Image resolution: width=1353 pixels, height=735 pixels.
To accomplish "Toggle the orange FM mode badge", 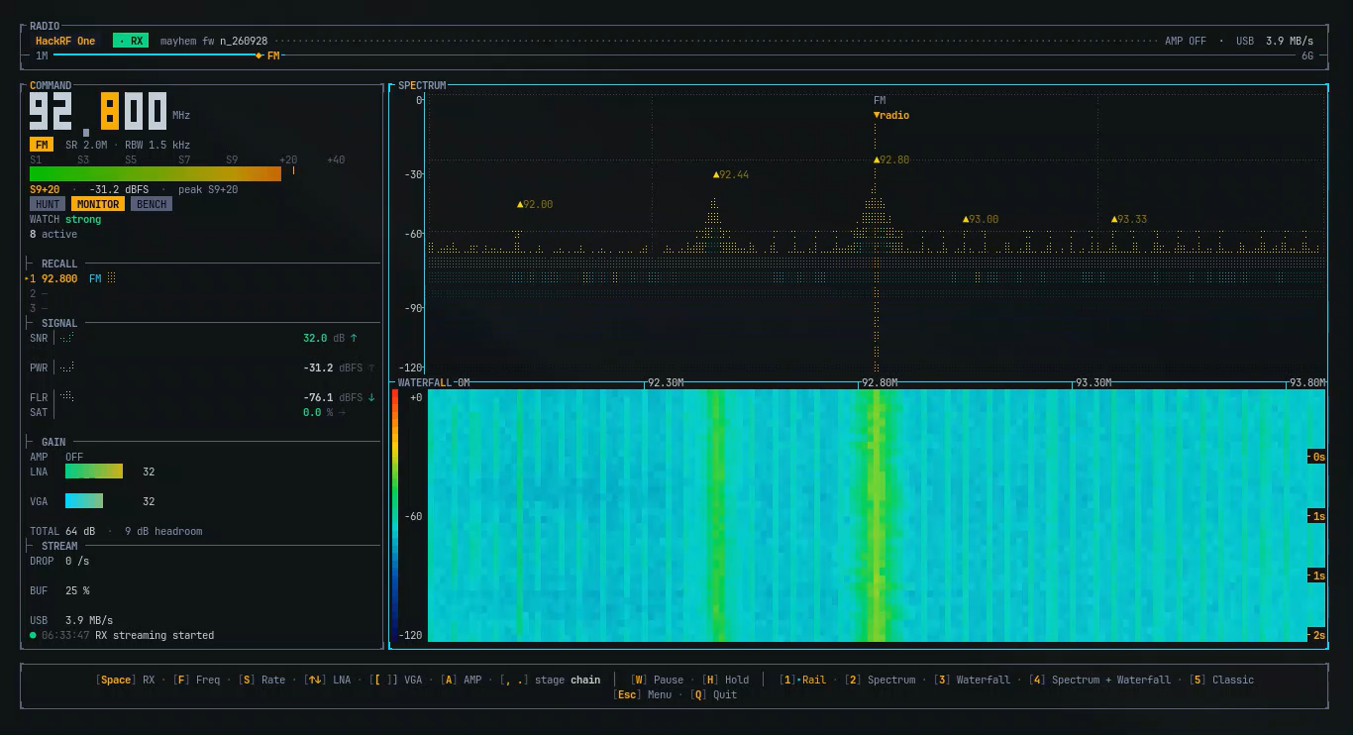I will coord(42,145).
